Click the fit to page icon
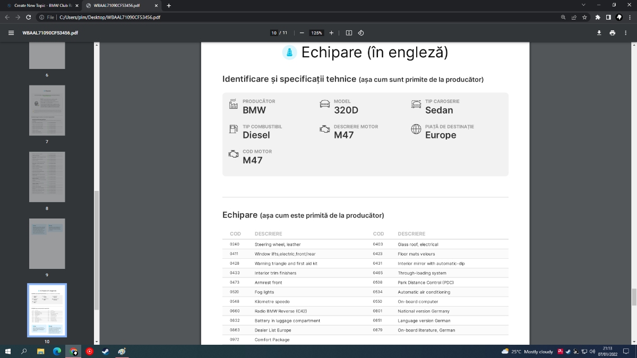The image size is (637, 358). point(349,33)
